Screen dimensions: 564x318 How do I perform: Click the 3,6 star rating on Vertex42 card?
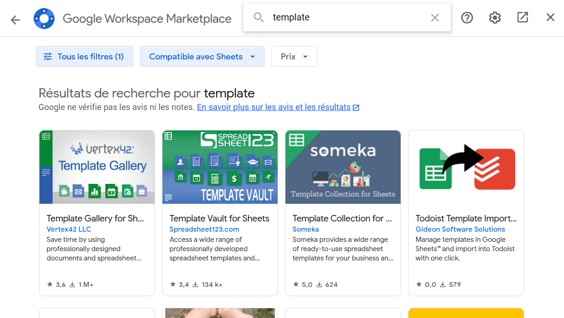click(x=56, y=285)
